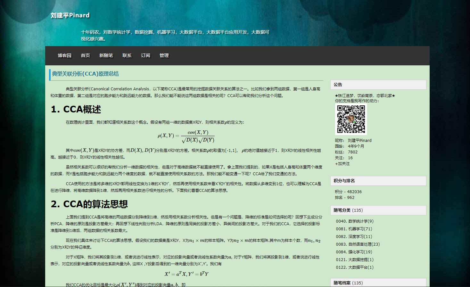Open the 0082. 深度学习 category
This screenshot has width=470, height=287.
(x=353, y=236)
